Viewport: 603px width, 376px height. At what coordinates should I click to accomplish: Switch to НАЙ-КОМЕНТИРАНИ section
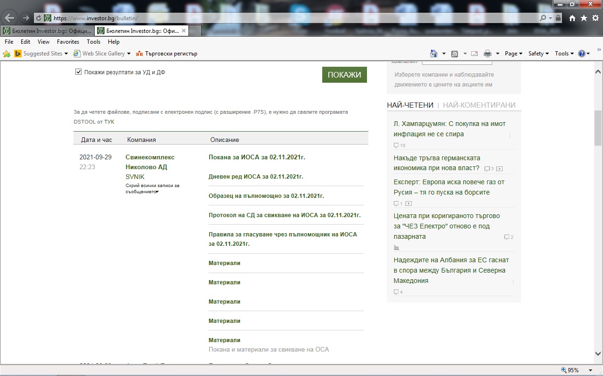[x=479, y=105]
